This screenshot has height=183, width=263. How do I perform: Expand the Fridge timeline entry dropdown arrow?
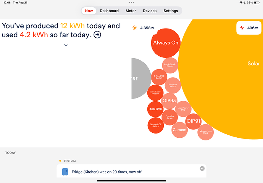(x=202, y=169)
